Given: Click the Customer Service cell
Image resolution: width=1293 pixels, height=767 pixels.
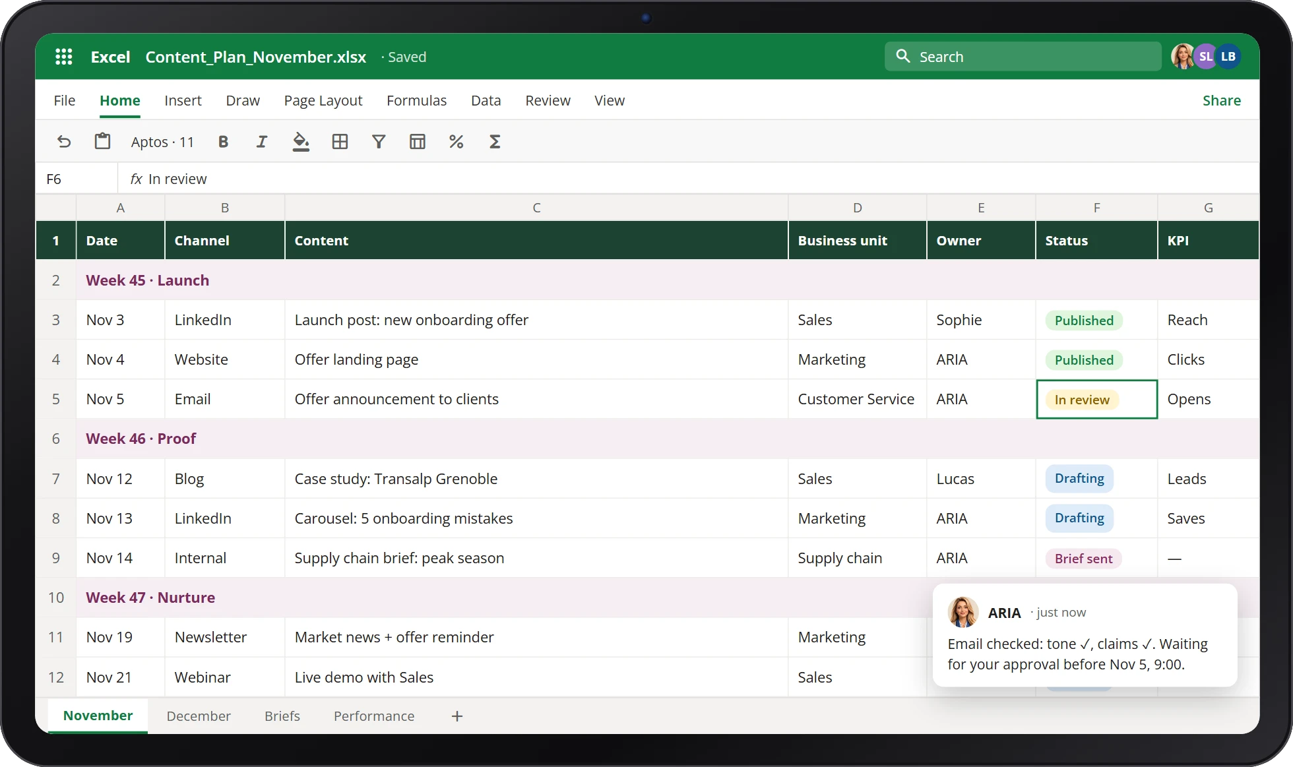Looking at the screenshot, I should point(858,399).
